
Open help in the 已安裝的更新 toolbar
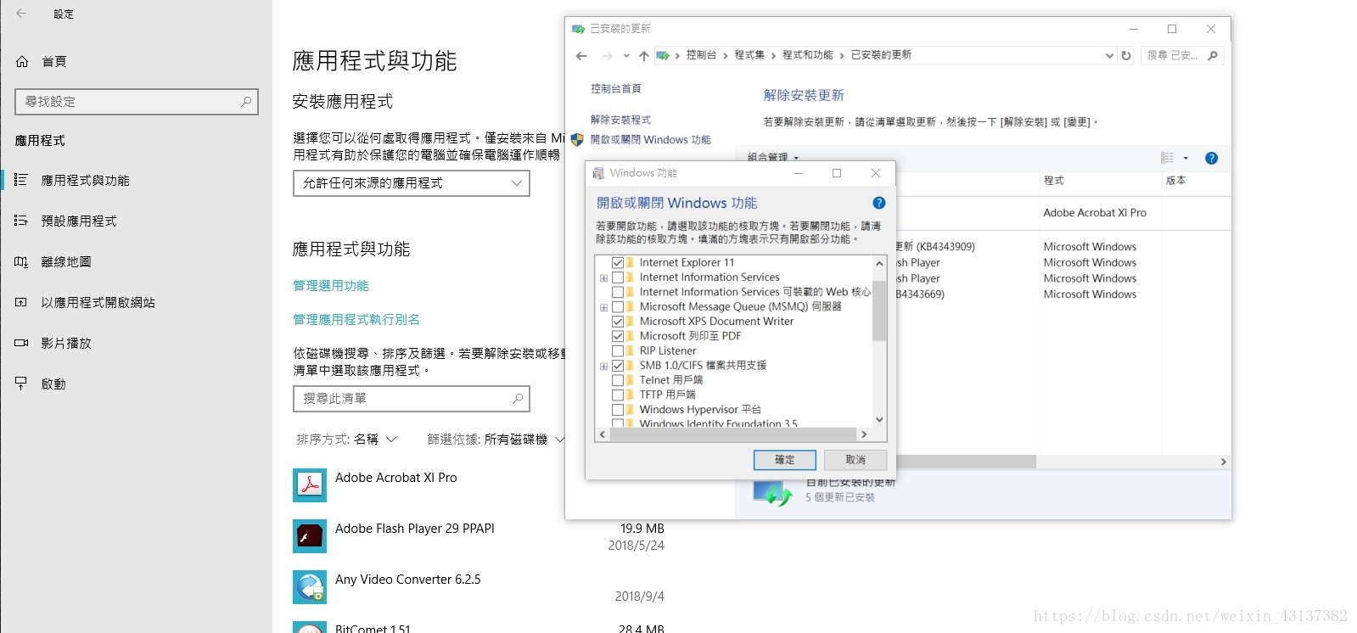(1211, 158)
